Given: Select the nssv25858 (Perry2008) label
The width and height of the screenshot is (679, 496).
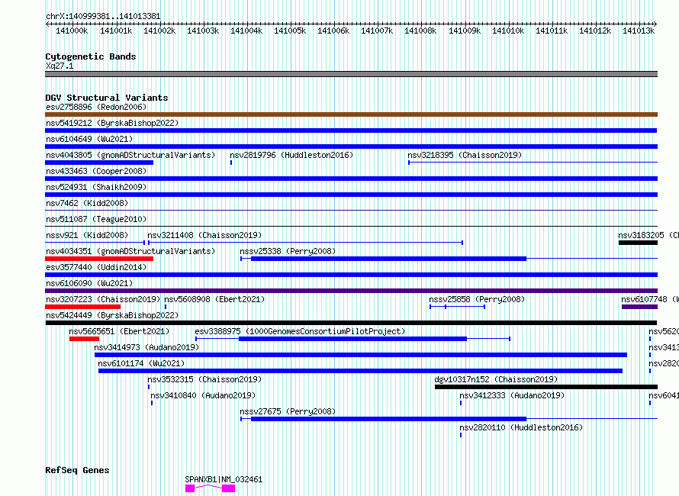Looking at the screenshot, I should point(477,299).
